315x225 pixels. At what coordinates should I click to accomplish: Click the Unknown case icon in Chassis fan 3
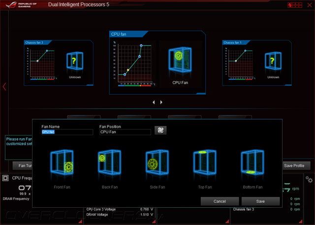click(75, 61)
